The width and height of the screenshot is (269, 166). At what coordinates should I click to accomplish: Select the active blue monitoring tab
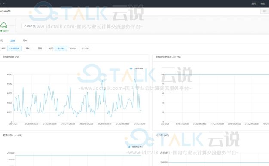pyautogui.click(x=13, y=40)
